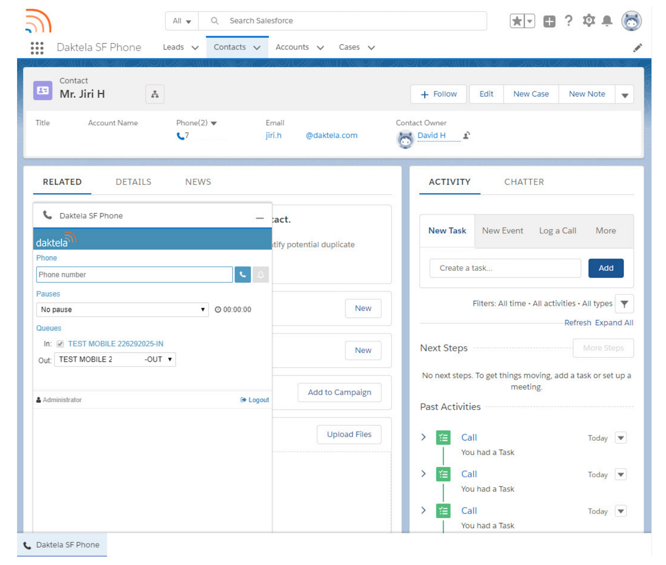Open the notifications bell in header
Image resolution: width=666 pixels, height=565 pixels.
coord(607,21)
